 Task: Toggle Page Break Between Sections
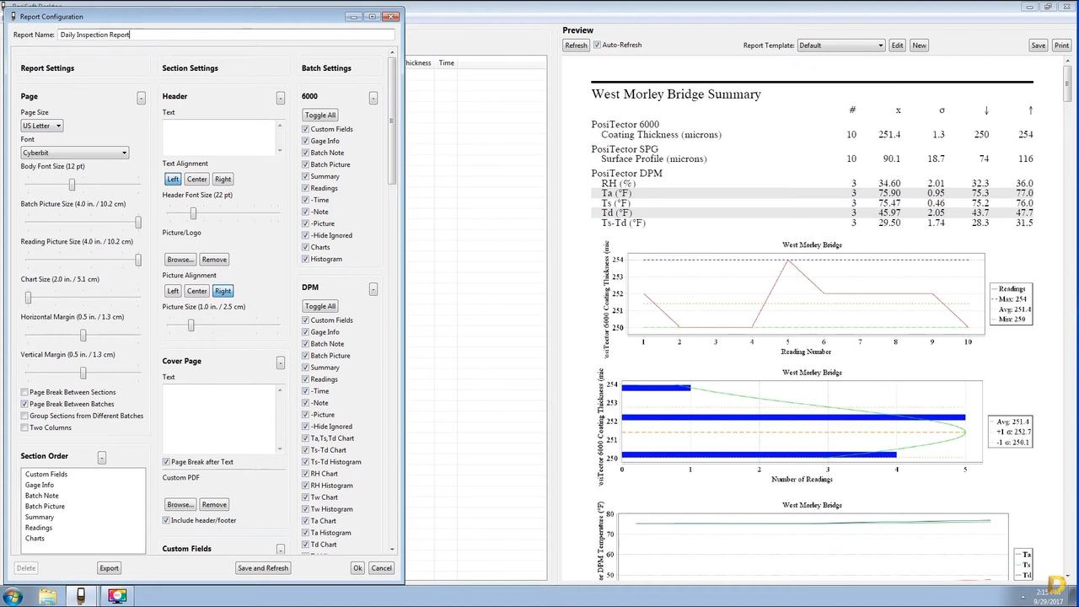click(25, 392)
